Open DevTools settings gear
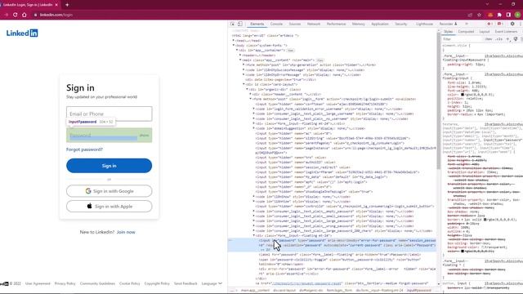The height and width of the screenshot is (294, 523). click(x=512, y=24)
